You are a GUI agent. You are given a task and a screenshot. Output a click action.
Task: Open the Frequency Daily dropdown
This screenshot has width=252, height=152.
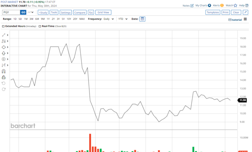(109, 19)
